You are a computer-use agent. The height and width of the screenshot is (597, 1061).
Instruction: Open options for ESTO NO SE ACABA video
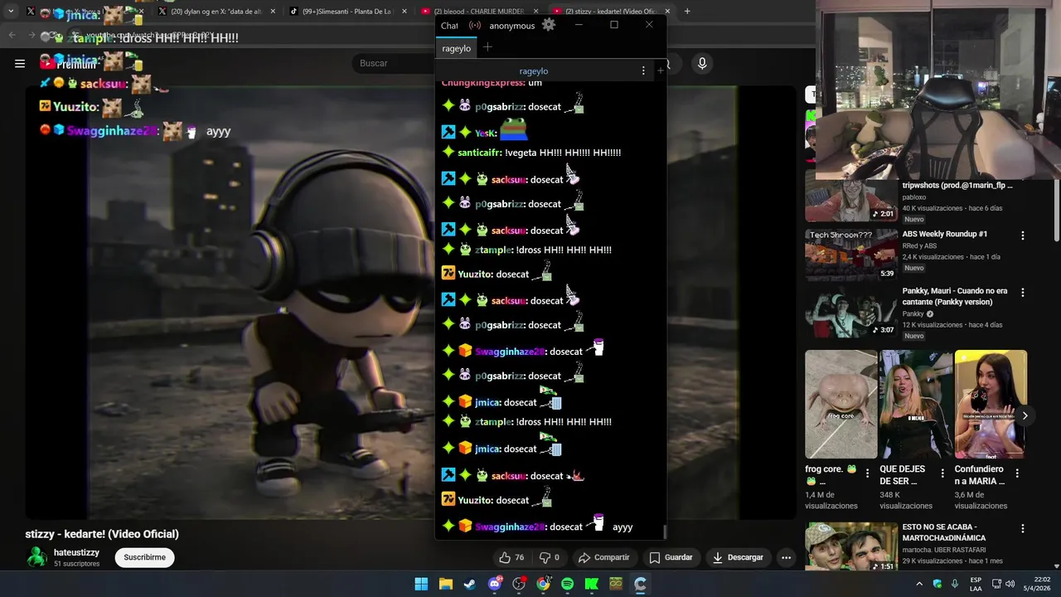[x=1022, y=528]
